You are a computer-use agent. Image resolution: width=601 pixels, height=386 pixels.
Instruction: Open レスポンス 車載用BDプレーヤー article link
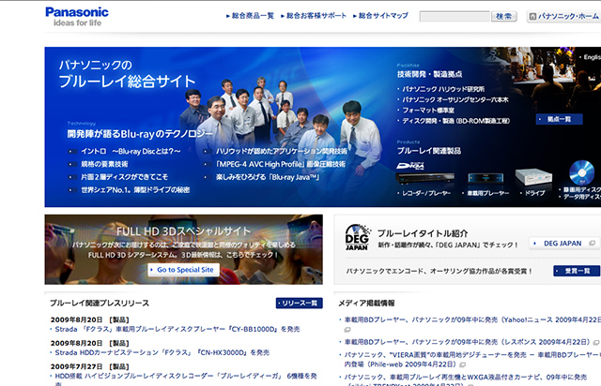pos(470,342)
